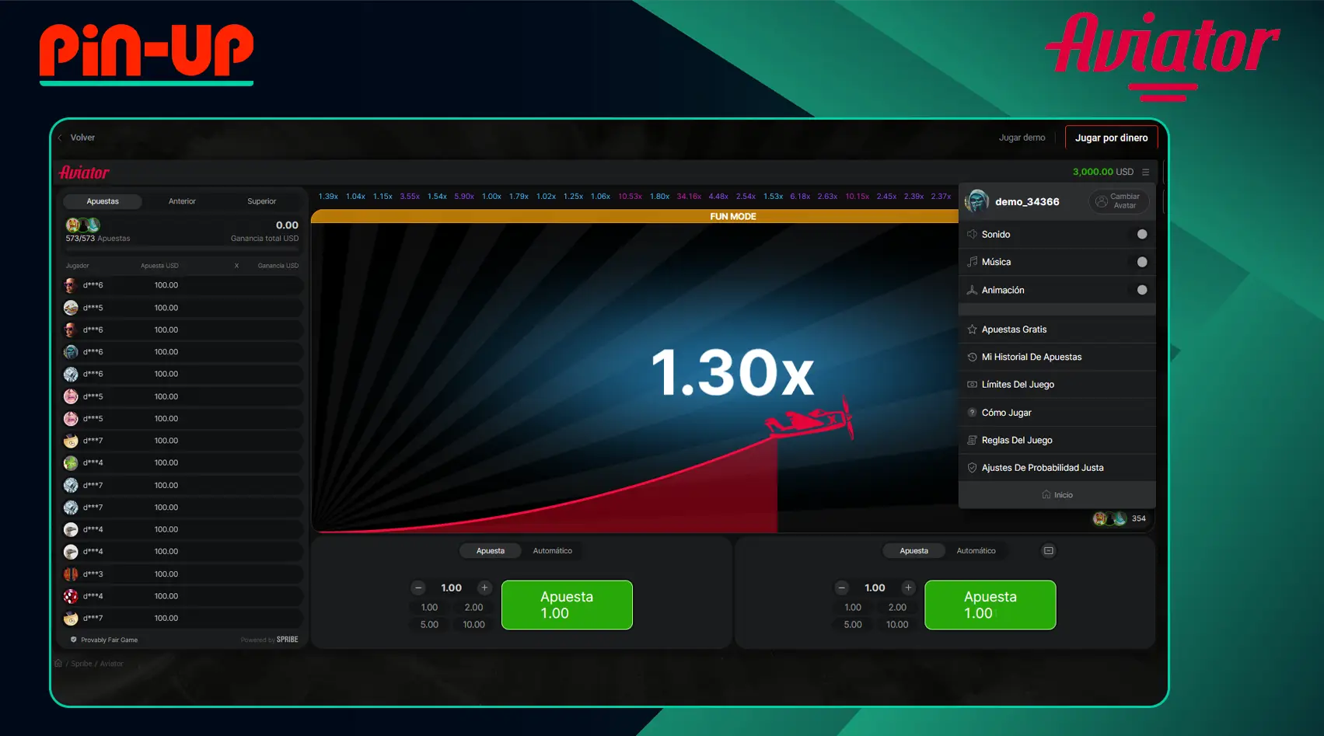
Task: Select Apuesta tab in left bet panel
Action: coord(491,551)
